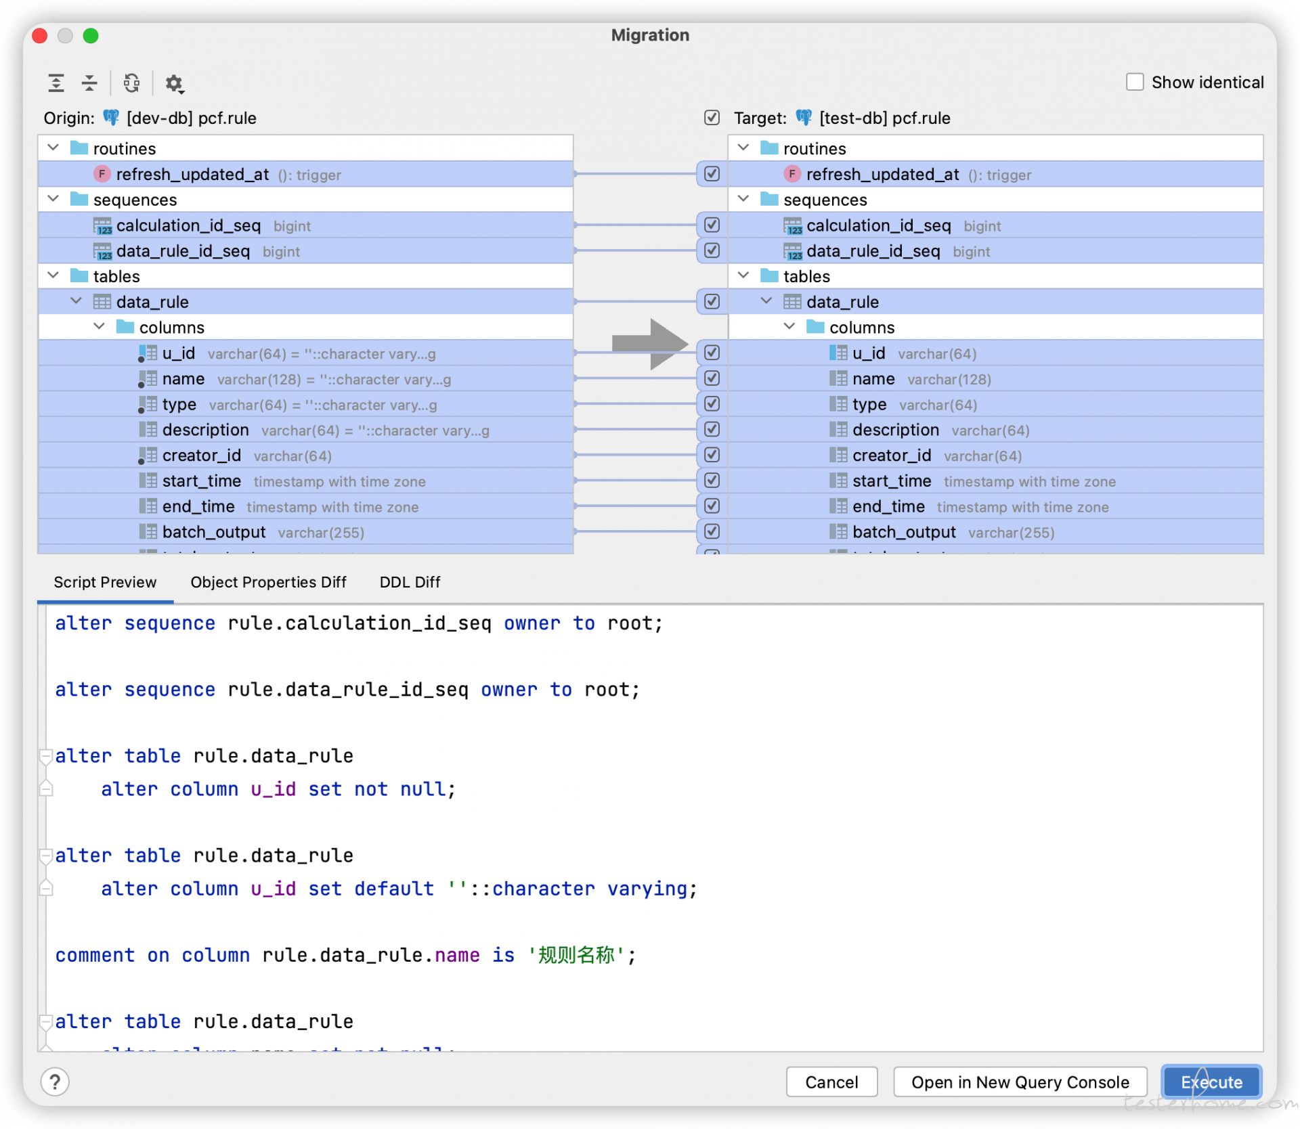Click the comment on column script line
The width and height of the screenshot is (1300, 1129).
(345, 955)
